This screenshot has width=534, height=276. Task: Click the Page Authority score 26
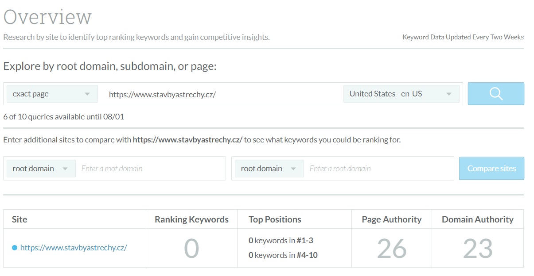(392, 249)
